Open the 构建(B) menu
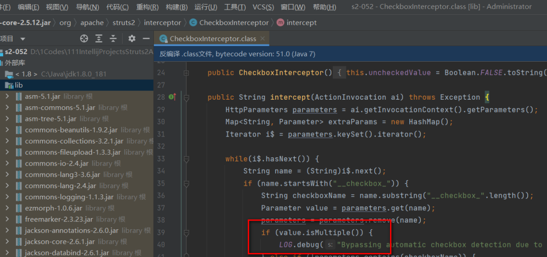 click(177, 7)
